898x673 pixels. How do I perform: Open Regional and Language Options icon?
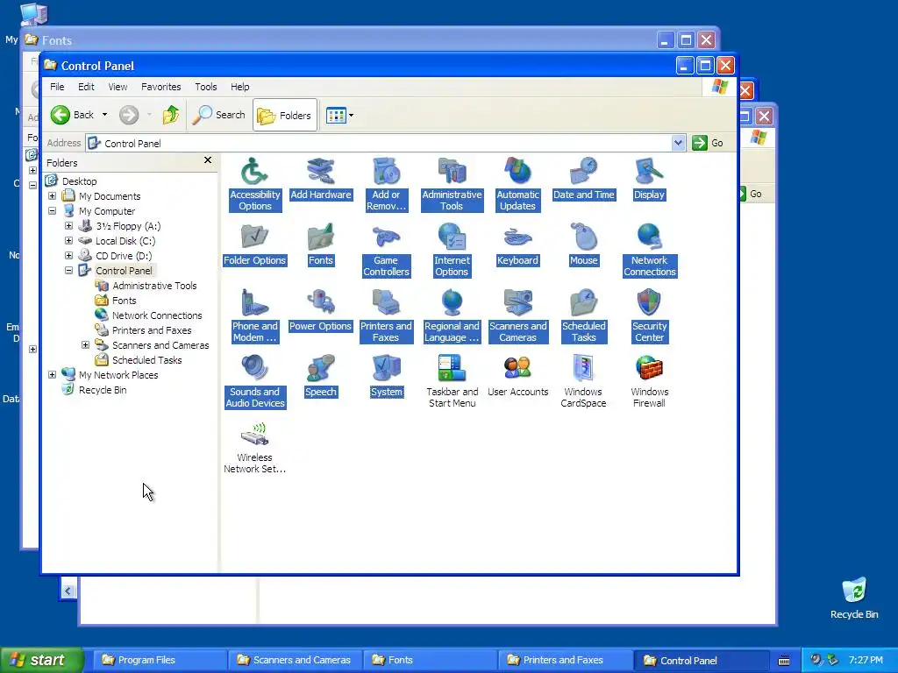click(452, 315)
